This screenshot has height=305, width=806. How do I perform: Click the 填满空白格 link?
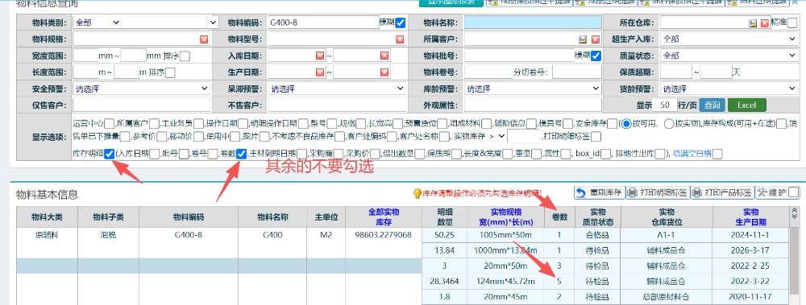click(692, 153)
